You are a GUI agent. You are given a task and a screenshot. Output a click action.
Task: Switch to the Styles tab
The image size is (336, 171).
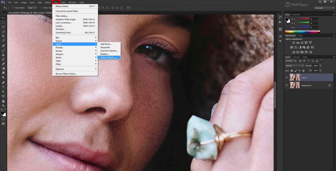point(300,35)
